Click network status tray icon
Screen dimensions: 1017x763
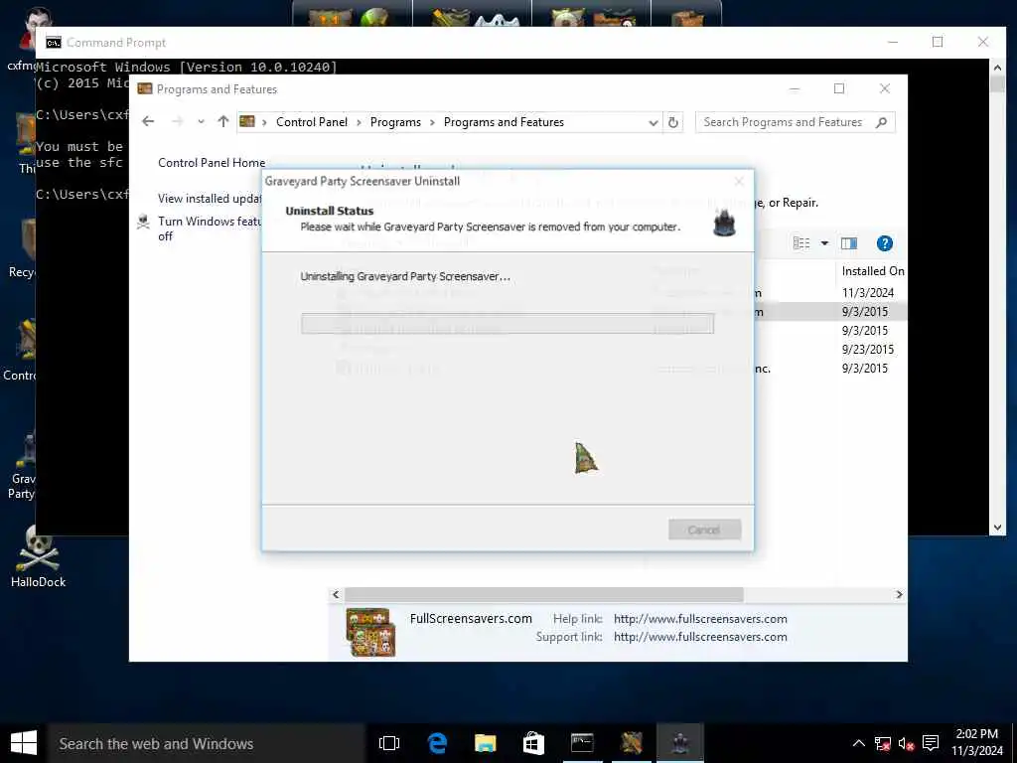pos(882,743)
